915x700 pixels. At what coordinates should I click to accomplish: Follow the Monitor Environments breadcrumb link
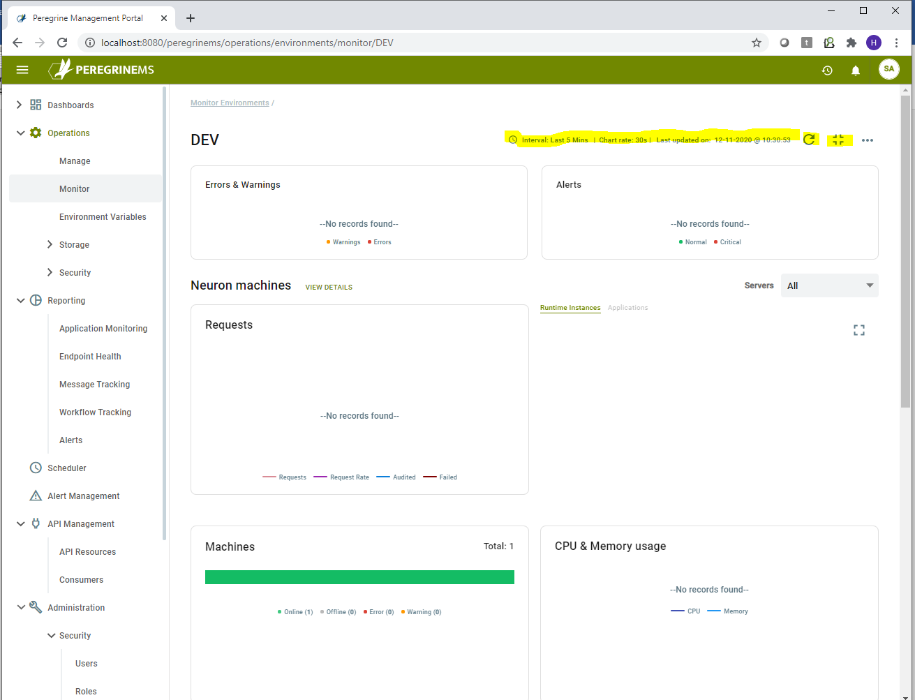click(x=230, y=103)
